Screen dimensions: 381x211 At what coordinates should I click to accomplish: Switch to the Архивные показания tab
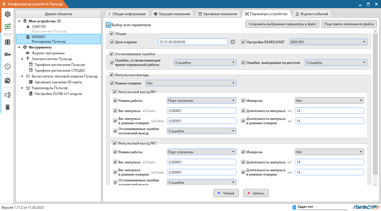coord(218,14)
